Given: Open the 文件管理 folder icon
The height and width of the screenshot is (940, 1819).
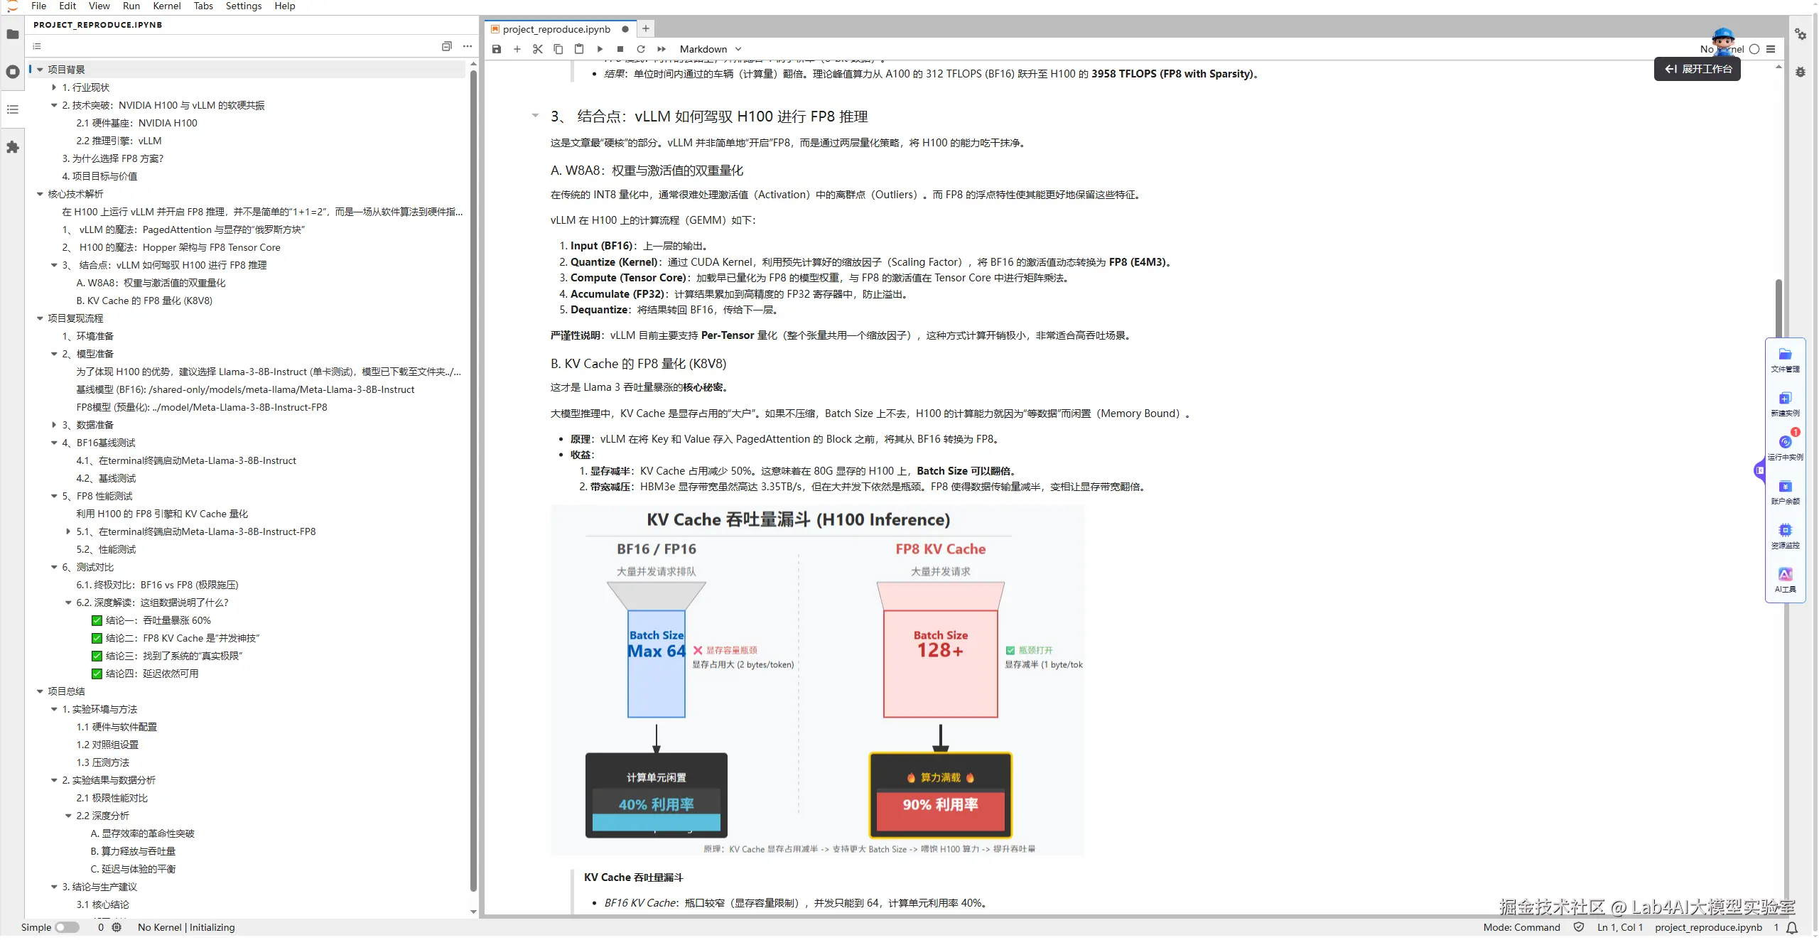Looking at the screenshot, I should click(1785, 355).
